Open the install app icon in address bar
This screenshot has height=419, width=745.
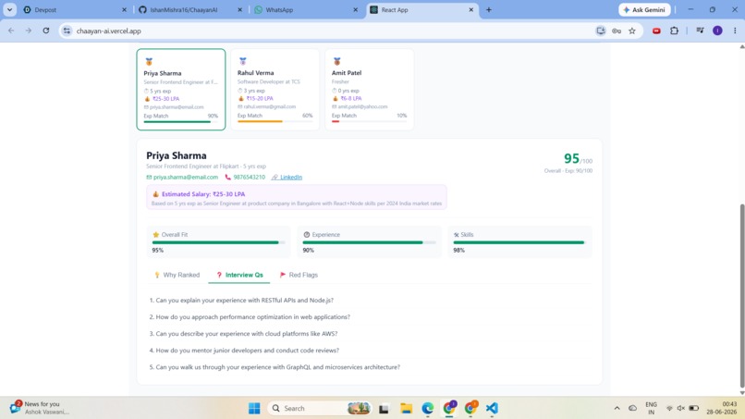[x=601, y=31]
